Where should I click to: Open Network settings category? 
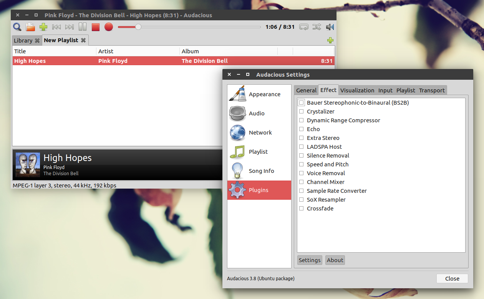coord(259,133)
